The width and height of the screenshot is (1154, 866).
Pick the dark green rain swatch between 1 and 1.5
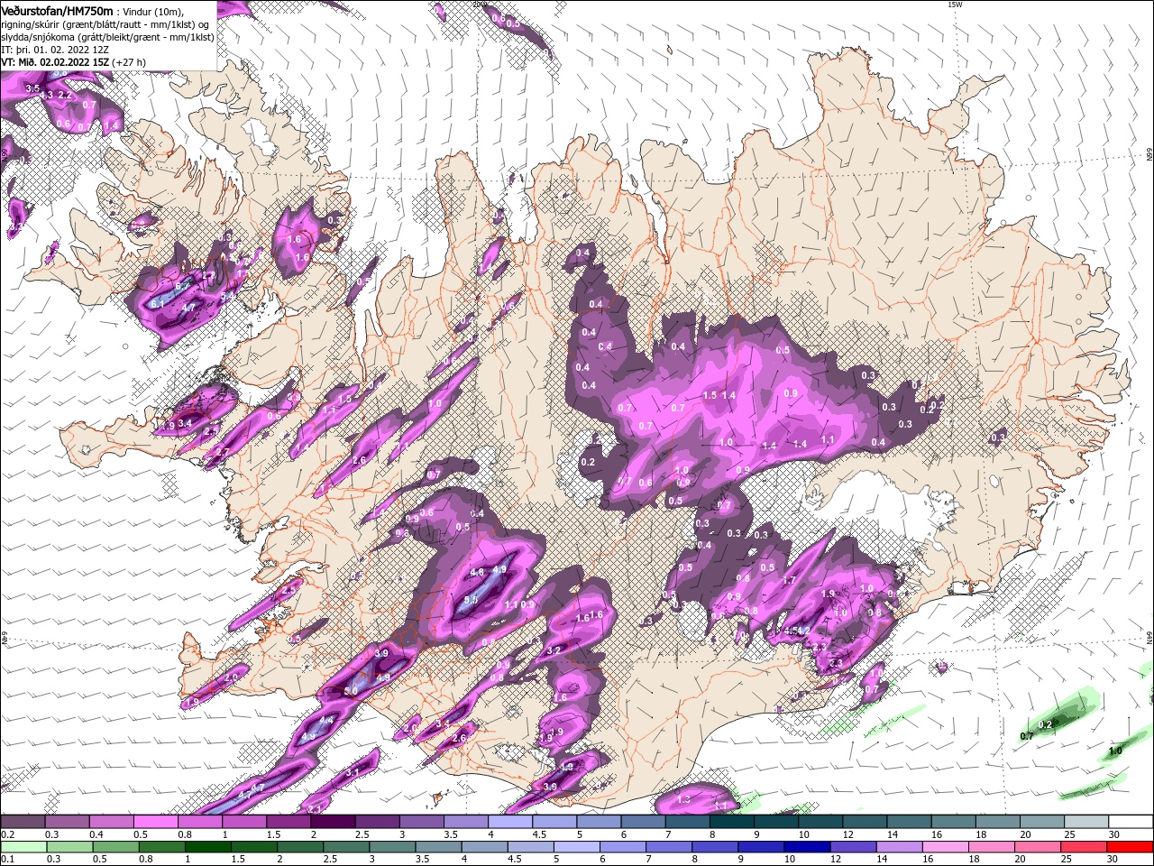(207, 847)
